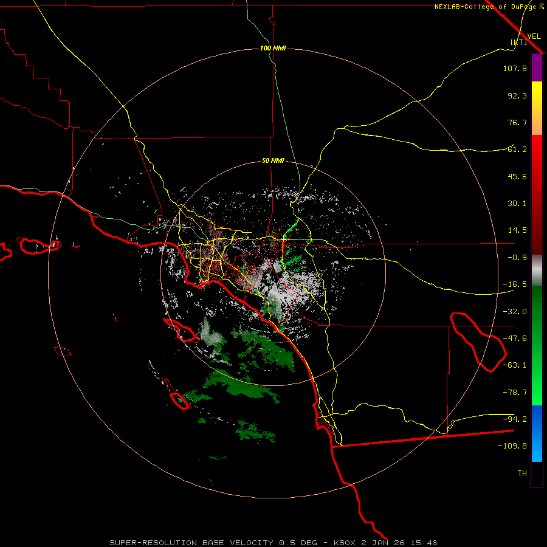Viewport: 547px width, 547px height.
Task: Click the green segment of the color bar
Action: point(537,345)
